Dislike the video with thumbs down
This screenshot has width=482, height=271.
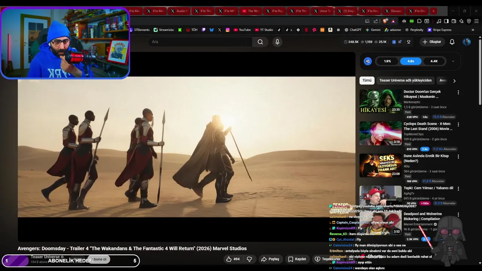pyautogui.click(x=249, y=259)
